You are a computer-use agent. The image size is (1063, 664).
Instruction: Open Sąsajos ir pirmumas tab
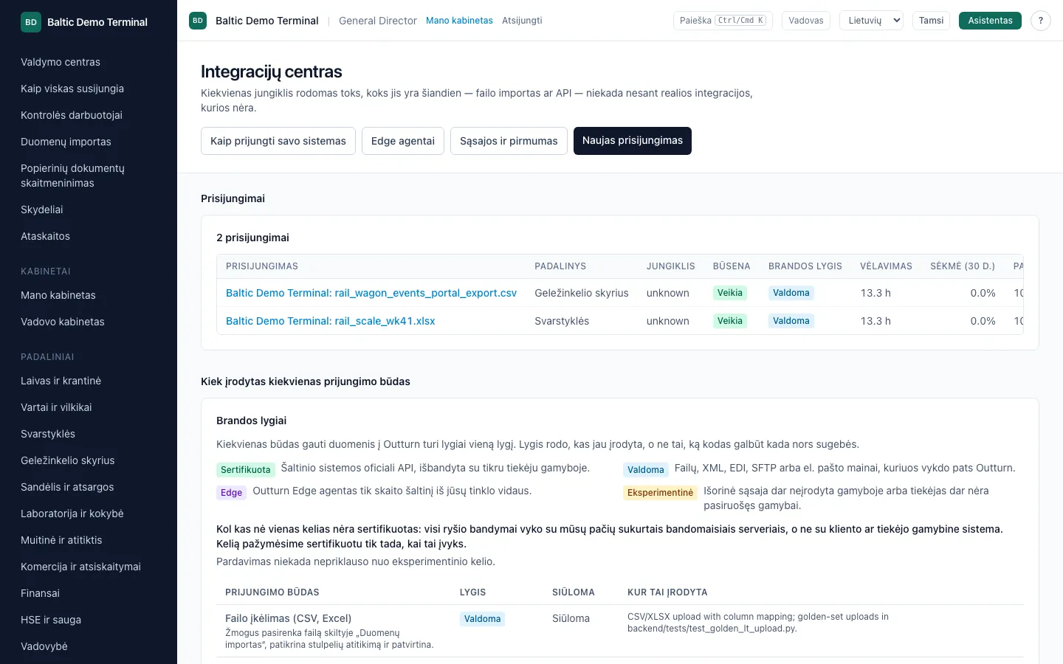point(509,141)
